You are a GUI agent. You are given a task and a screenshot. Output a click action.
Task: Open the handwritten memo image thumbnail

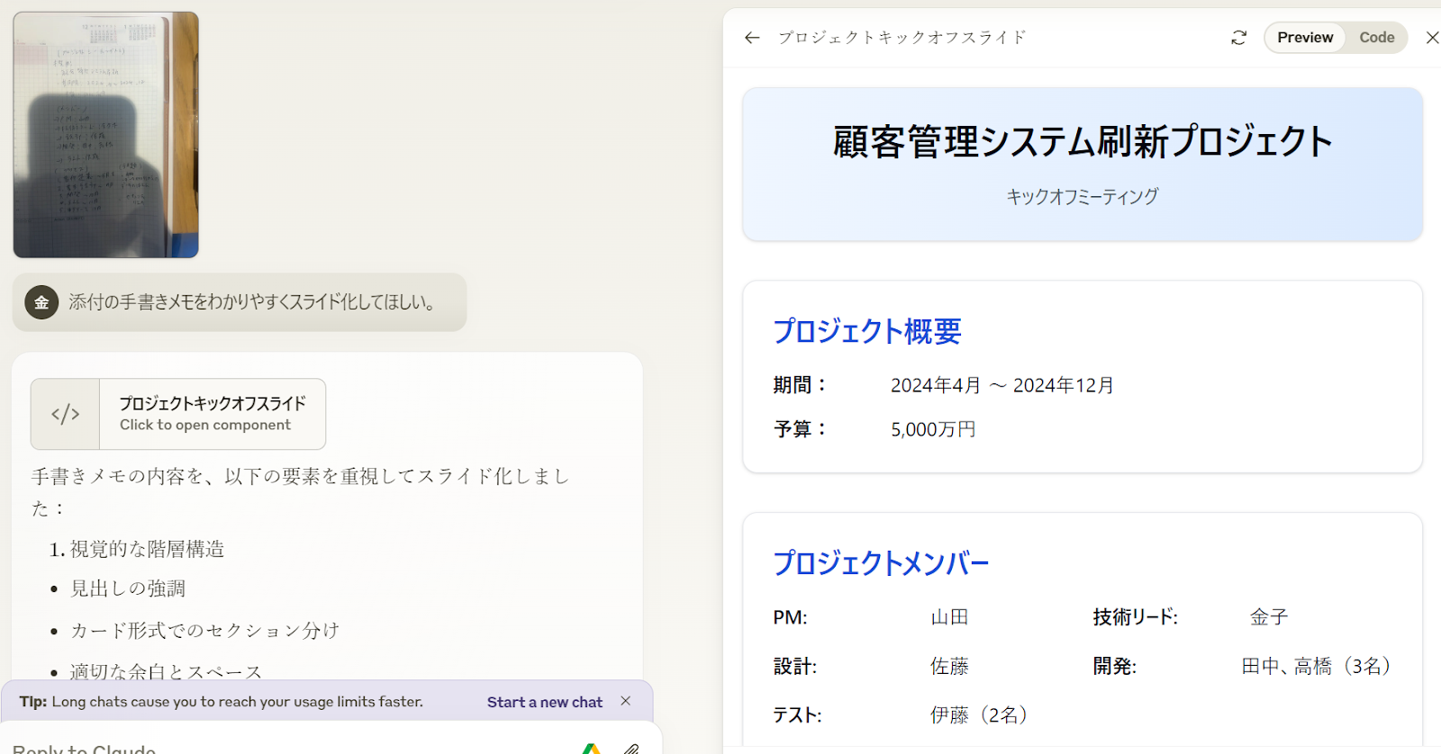point(105,135)
